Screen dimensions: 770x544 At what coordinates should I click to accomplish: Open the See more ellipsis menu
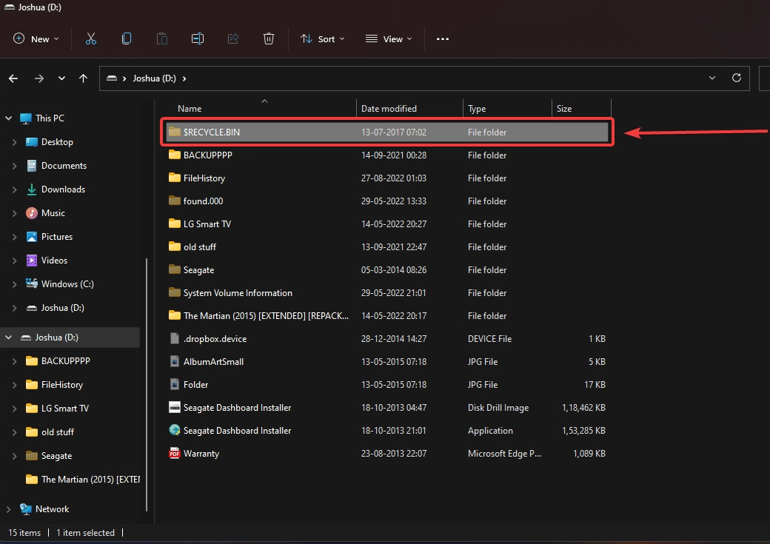tap(443, 38)
